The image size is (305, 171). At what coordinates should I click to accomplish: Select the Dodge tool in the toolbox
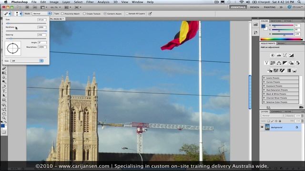pyautogui.click(x=4, y=82)
